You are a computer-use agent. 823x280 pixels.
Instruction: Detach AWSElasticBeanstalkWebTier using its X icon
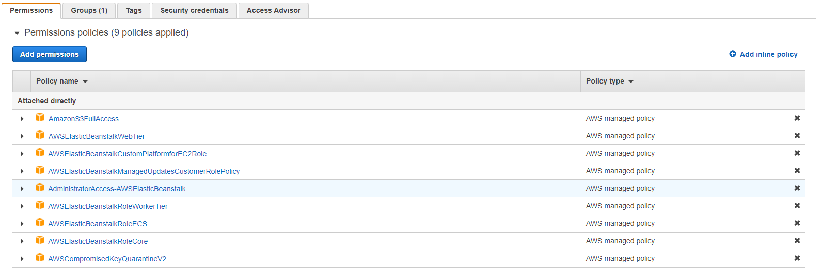(x=797, y=136)
